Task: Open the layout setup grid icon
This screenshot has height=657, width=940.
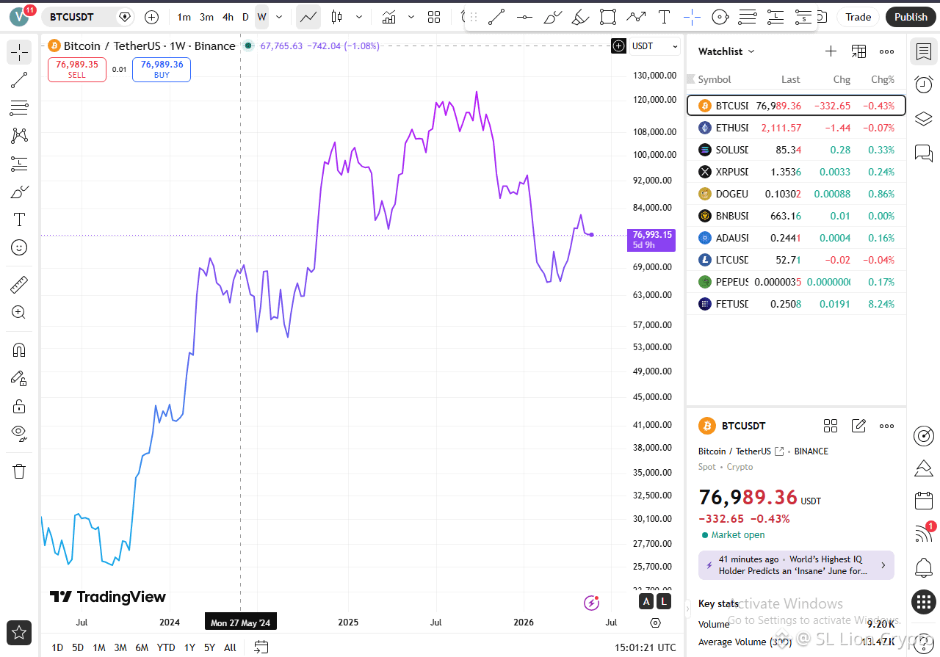Action: [434, 17]
